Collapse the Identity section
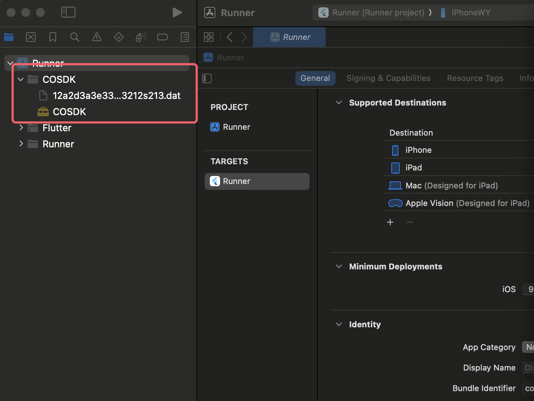This screenshot has width=534, height=401. click(339, 324)
